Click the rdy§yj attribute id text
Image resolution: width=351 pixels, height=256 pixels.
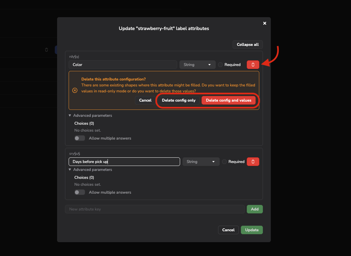pos(74,57)
